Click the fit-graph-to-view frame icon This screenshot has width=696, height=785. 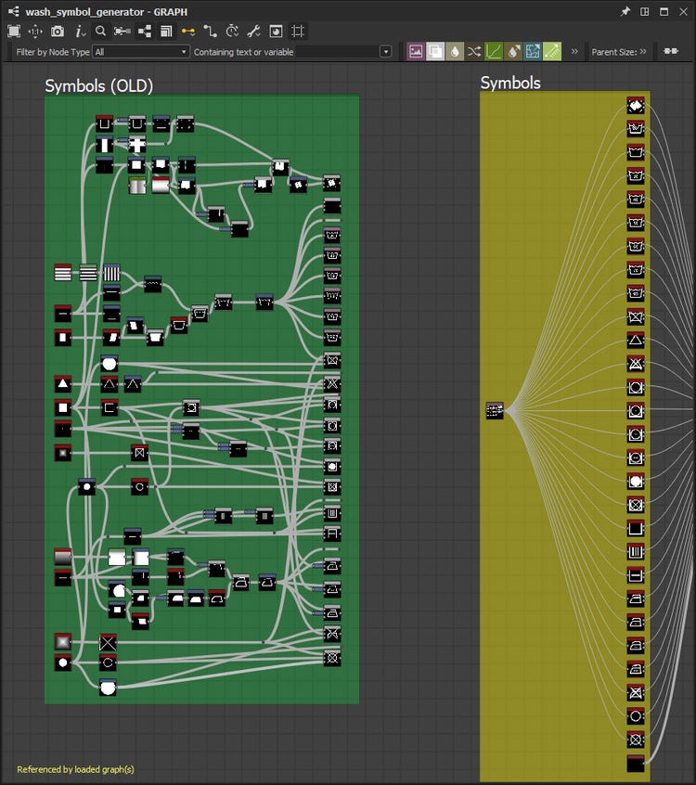coord(14,31)
